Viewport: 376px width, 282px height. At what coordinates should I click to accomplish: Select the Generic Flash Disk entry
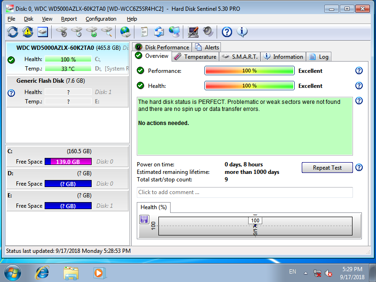point(68,91)
